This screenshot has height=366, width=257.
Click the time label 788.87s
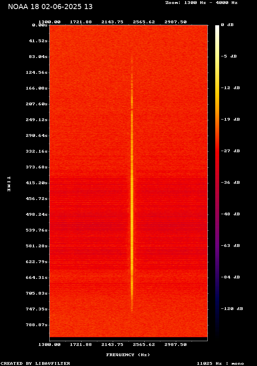coord(37,325)
